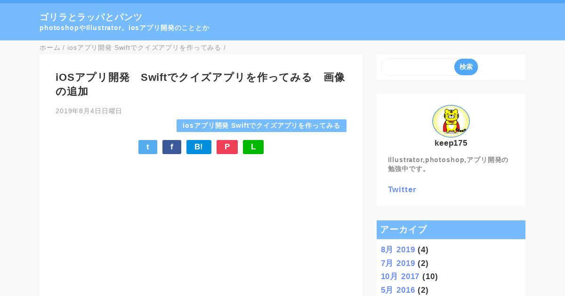
Task: Select profile description Illustrator,photoshop,アプリ開発の勉強中
Action: (x=448, y=164)
